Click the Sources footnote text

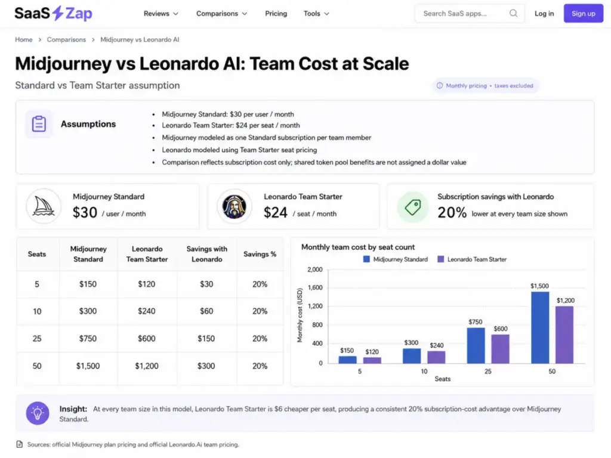[x=133, y=445]
